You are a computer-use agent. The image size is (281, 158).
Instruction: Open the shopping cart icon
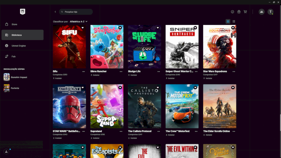(245, 12)
